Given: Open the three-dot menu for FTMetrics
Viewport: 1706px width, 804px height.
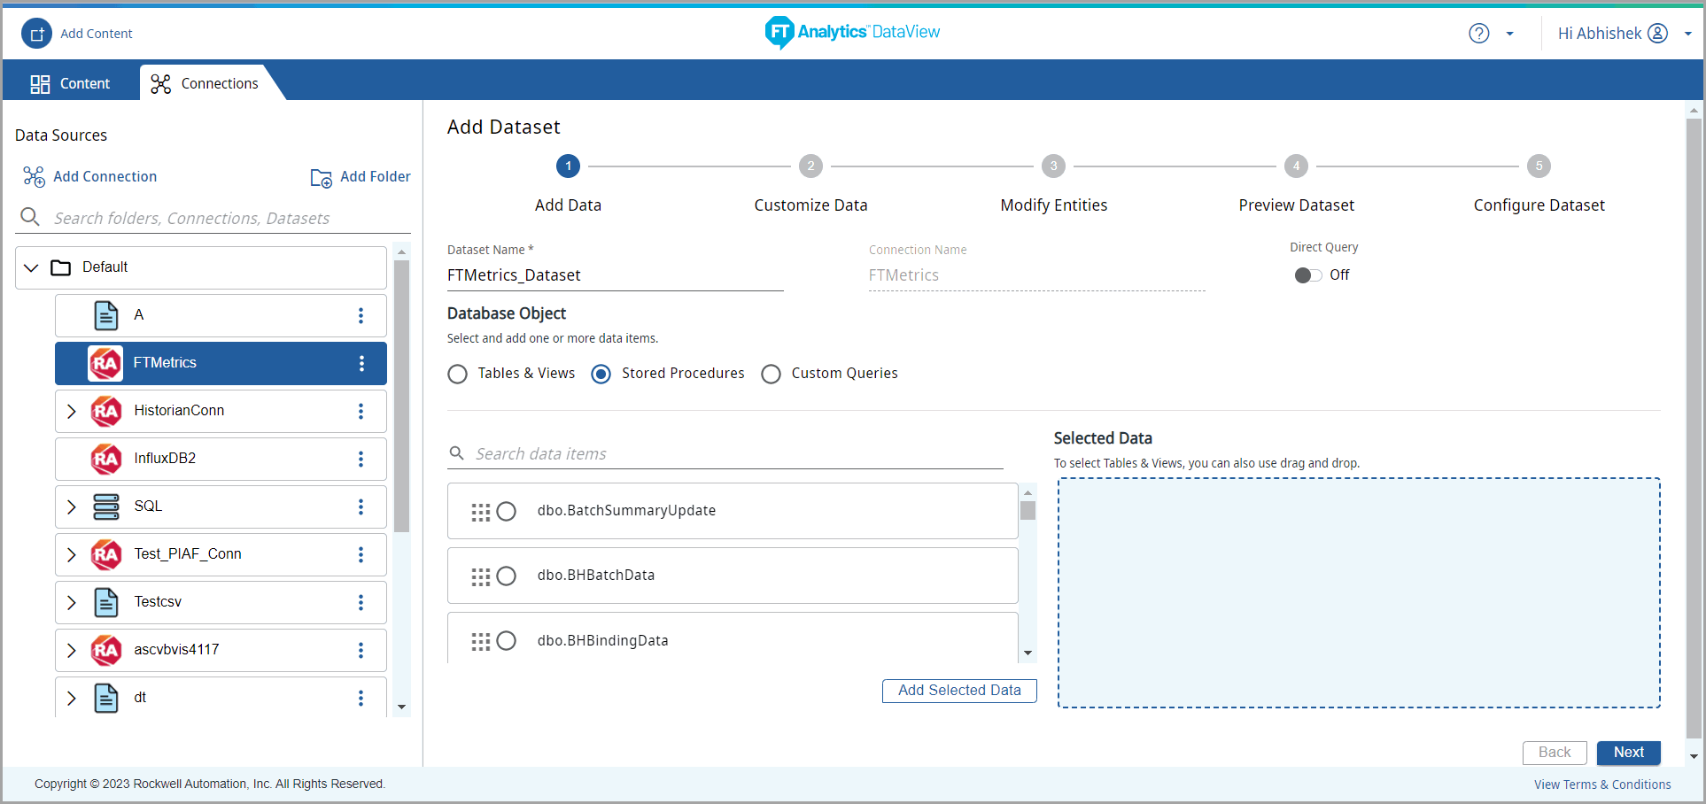Looking at the screenshot, I should point(361,363).
